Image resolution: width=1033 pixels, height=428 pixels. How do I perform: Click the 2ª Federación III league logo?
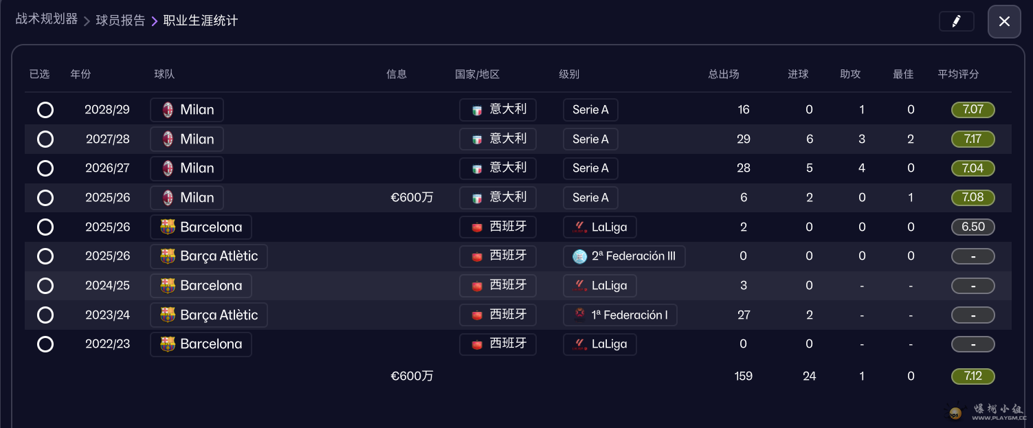tap(579, 257)
